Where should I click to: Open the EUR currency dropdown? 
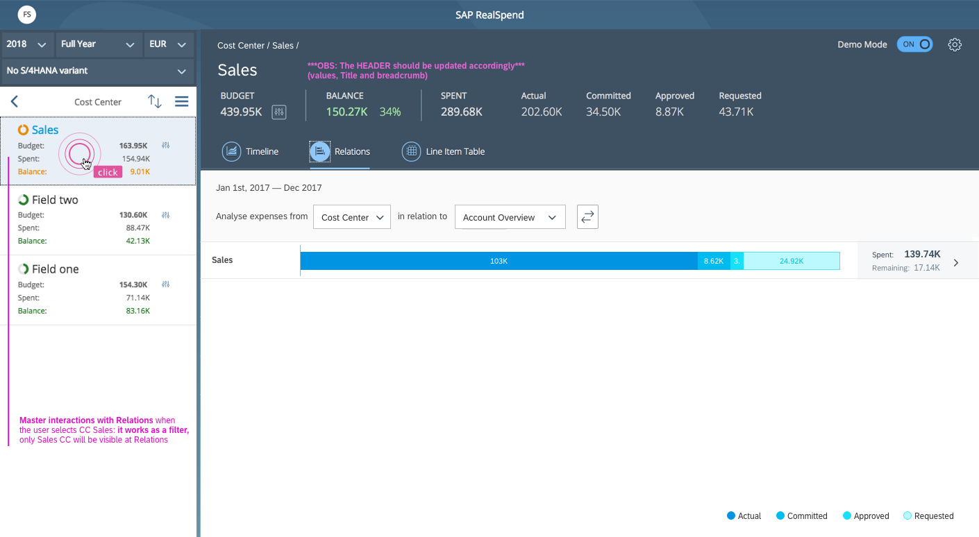point(168,44)
